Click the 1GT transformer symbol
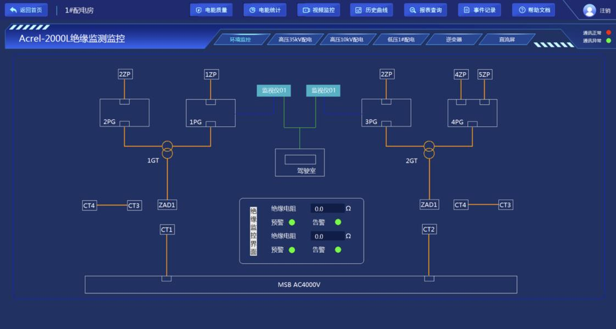This screenshot has height=329, width=616. [167, 149]
